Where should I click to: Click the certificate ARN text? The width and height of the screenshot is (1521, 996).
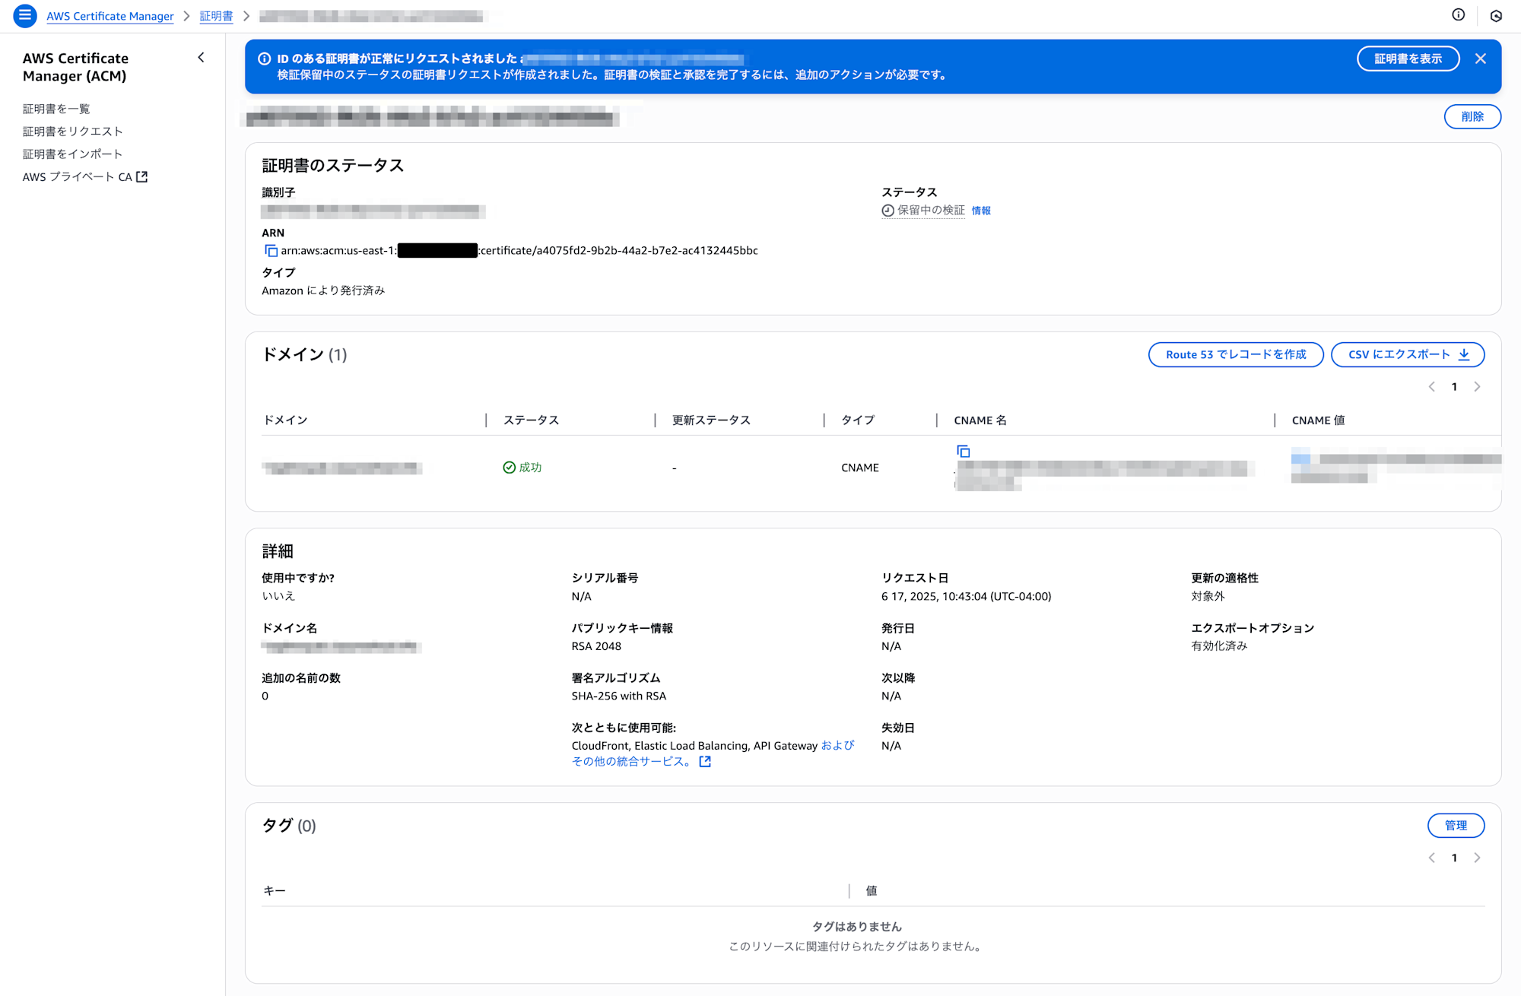(x=519, y=251)
